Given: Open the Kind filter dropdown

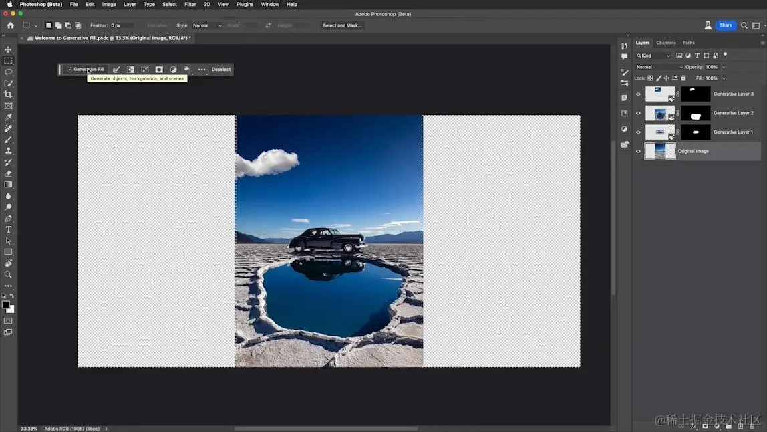Looking at the screenshot, I should (x=653, y=56).
